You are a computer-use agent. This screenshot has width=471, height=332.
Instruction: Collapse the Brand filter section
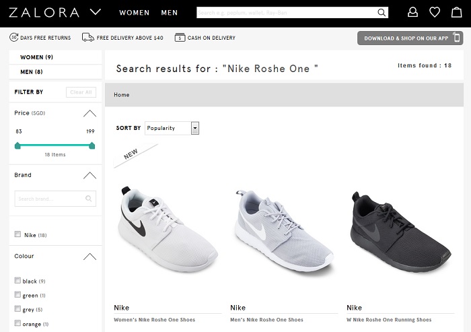tap(89, 176)
